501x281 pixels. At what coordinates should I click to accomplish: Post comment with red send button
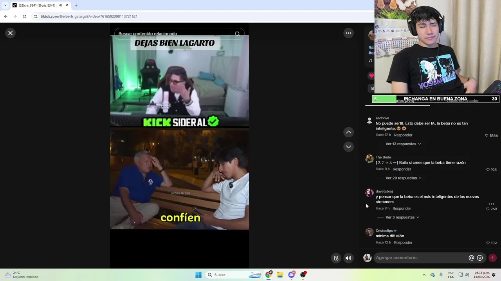(x=492, y=258)
